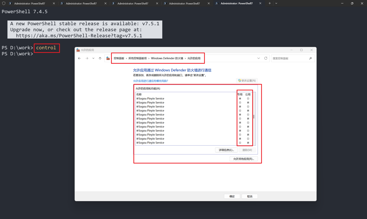The width and height of the screenshot is (367, 219).
Task: Click the 删除(M) button
Action: pyautogui.click(x=247, y=150)
